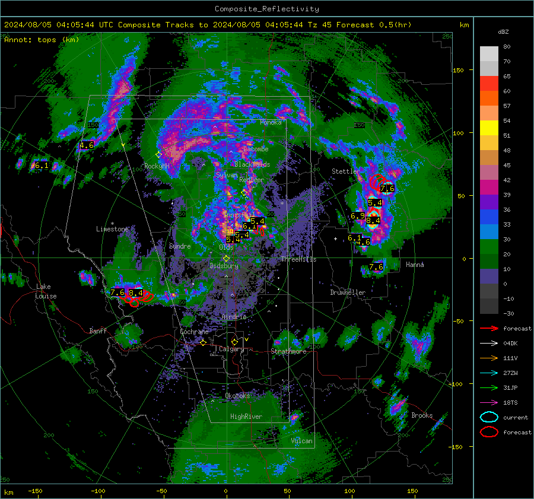Image resolution: width=534 pixels, height=499 pixels.
Task: Click the white 04DK arrow icon
Action: pos(489,344)
